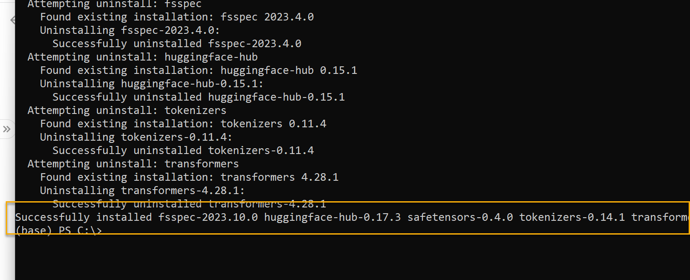Click 'Successfully uninstalled fsspec-2023.4.0' line
Image resolution: width=690 pixels, height=280 pixels.
coord(177,44)
